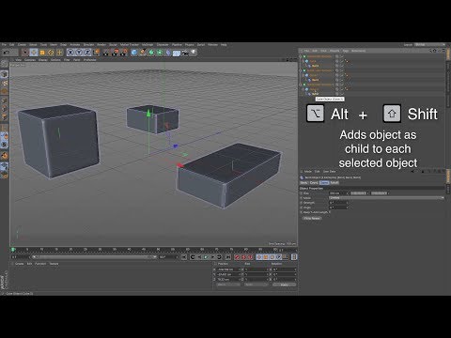Toggle visibility dots of first Subdivision Surface

[x=337, y=56]
